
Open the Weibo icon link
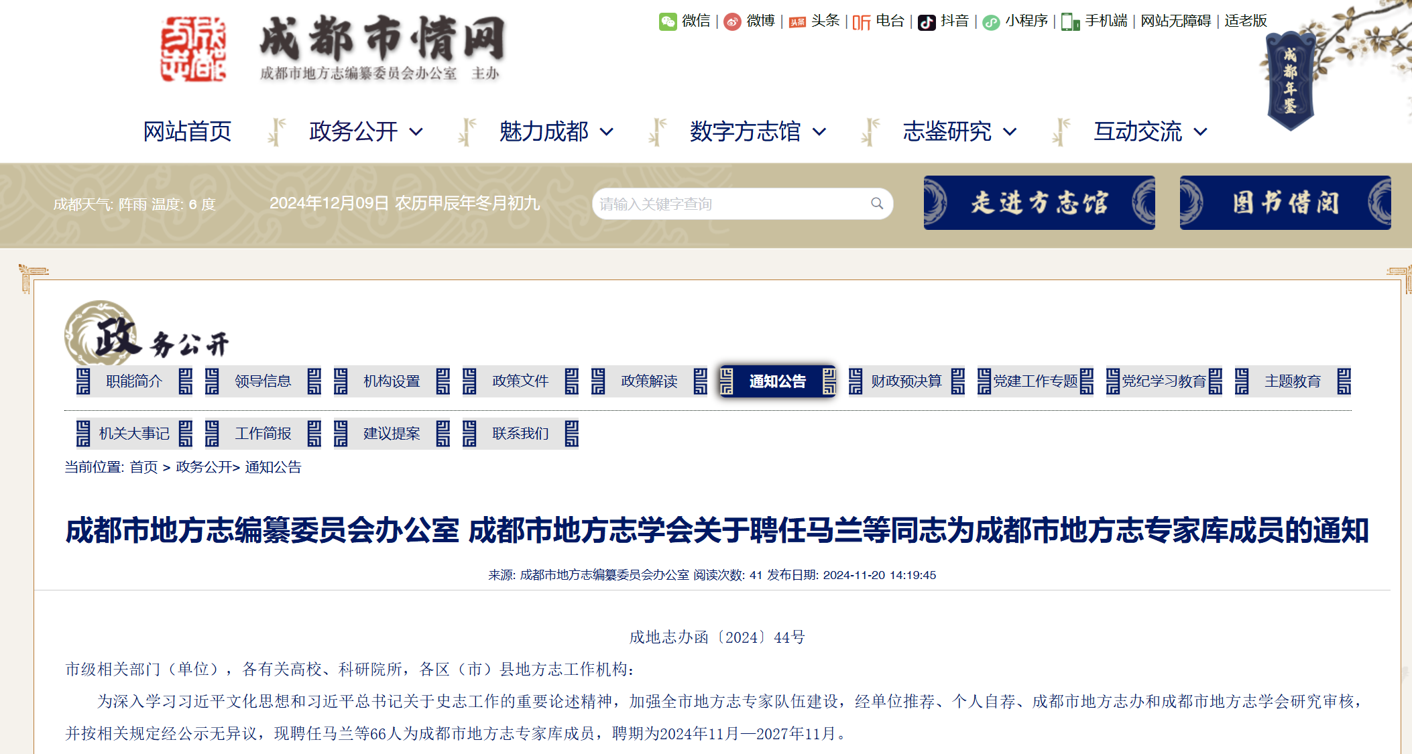click(732, 21)
